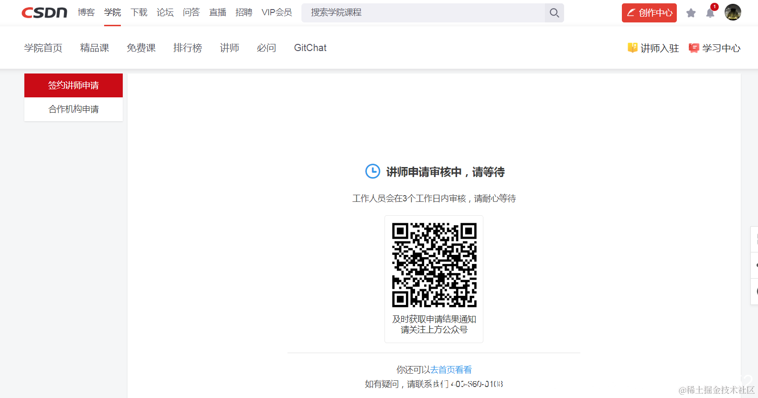Click the blue clock status icon
This screenshot has height=398, width=758.
373,171
